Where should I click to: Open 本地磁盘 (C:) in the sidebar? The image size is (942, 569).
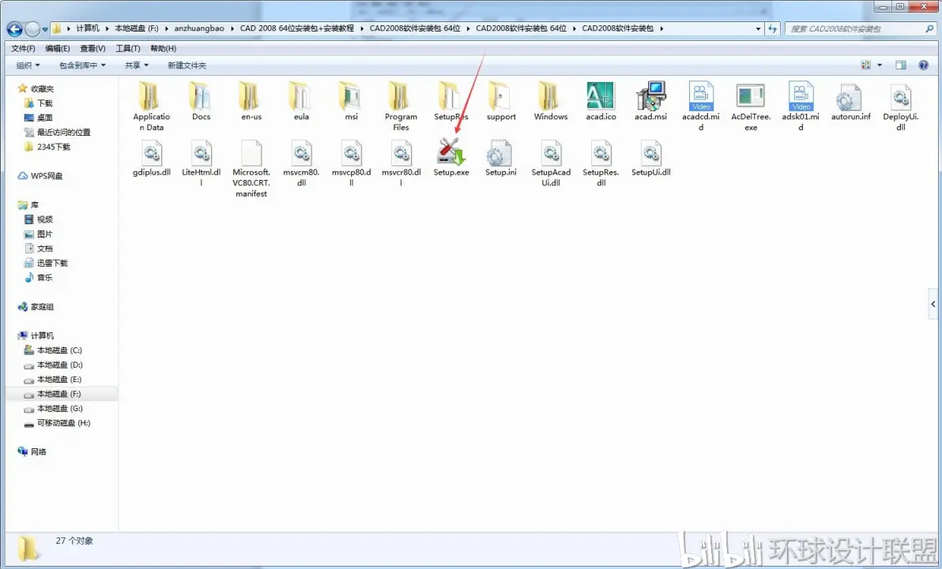(x=58, y=350)
